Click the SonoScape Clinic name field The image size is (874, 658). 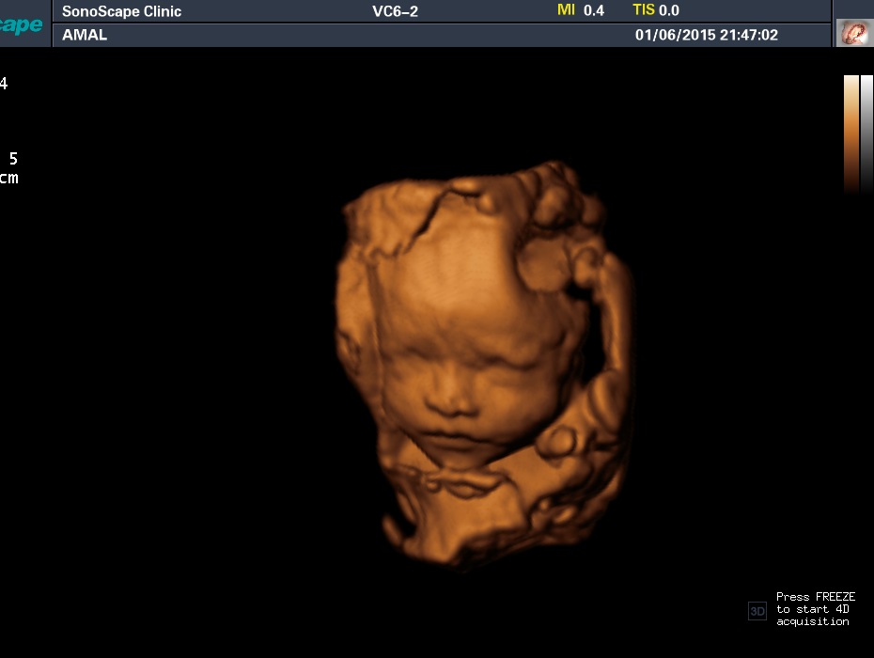pos(121,11)
